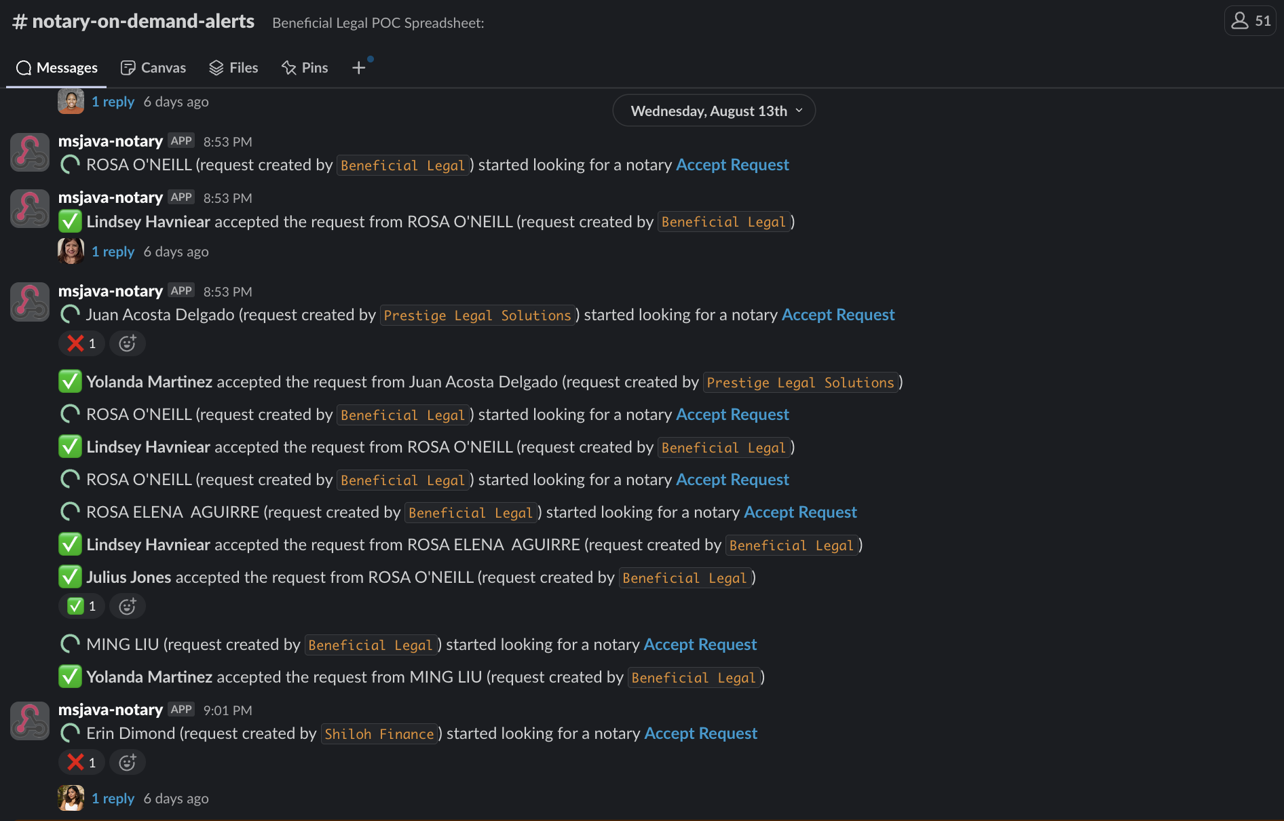Click Accept Request for Erin Dimond
1284x821 pixels.
pos(700,733)
